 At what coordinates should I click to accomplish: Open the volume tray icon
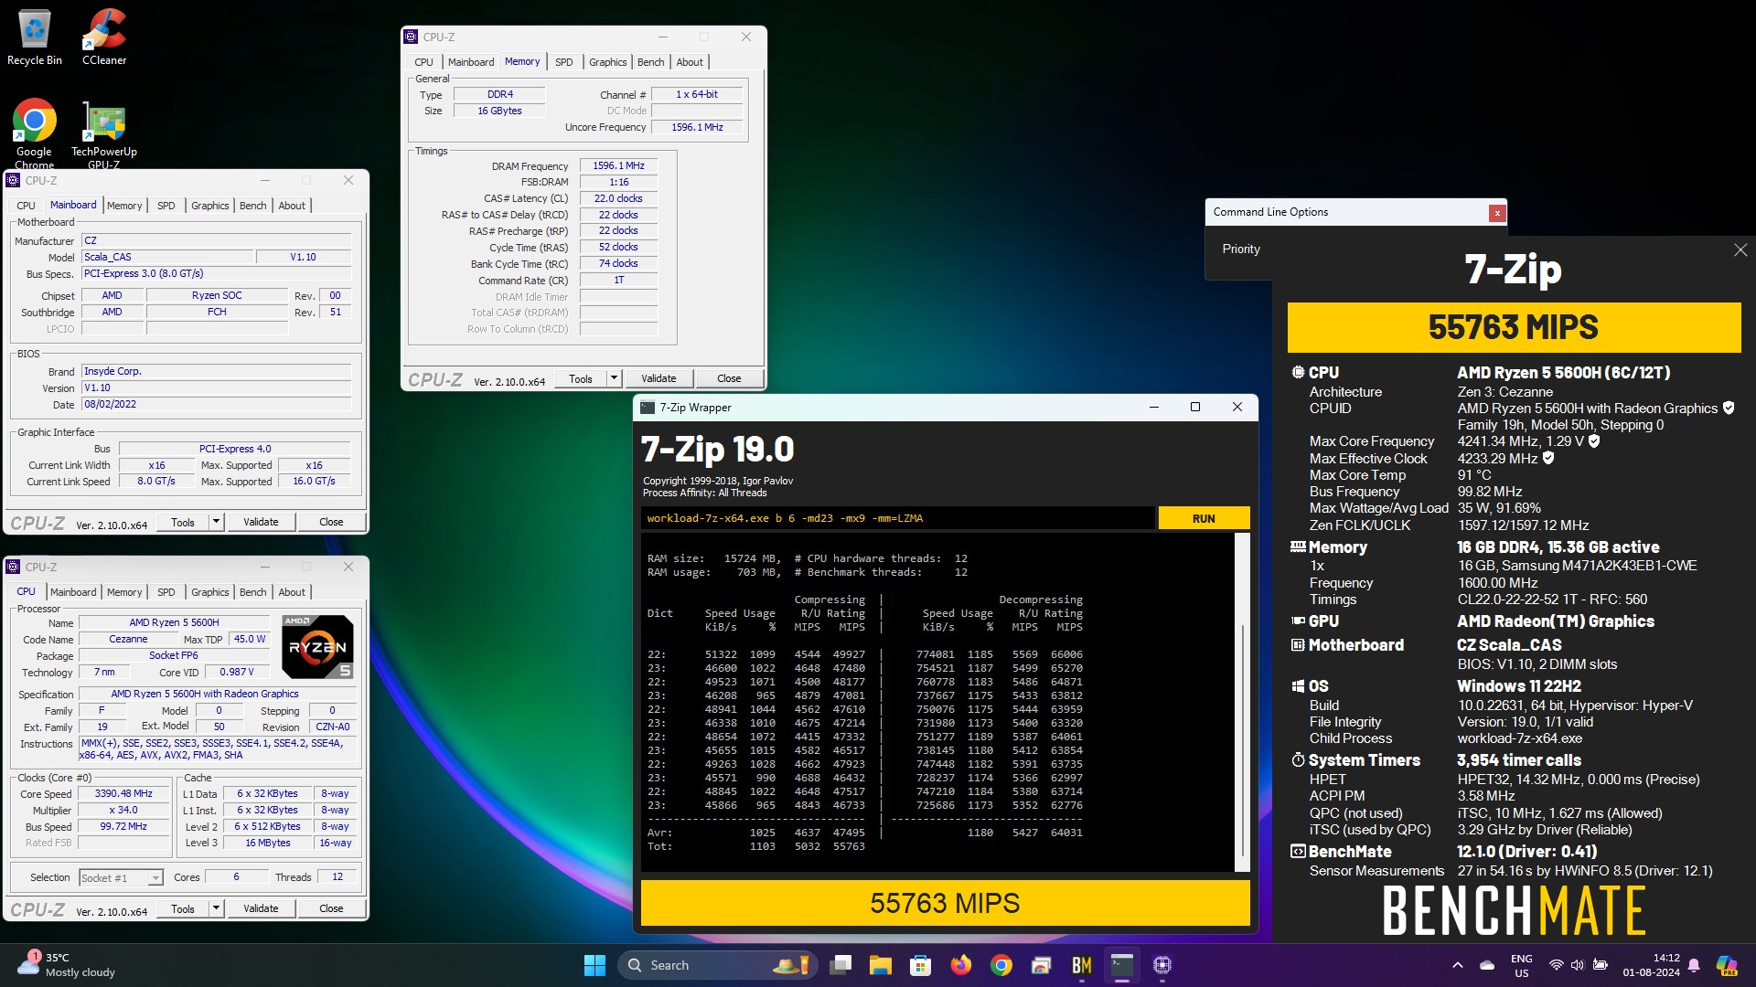(1578, 965)
